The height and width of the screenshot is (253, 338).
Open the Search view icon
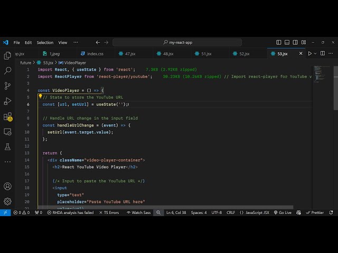[7, 71]
